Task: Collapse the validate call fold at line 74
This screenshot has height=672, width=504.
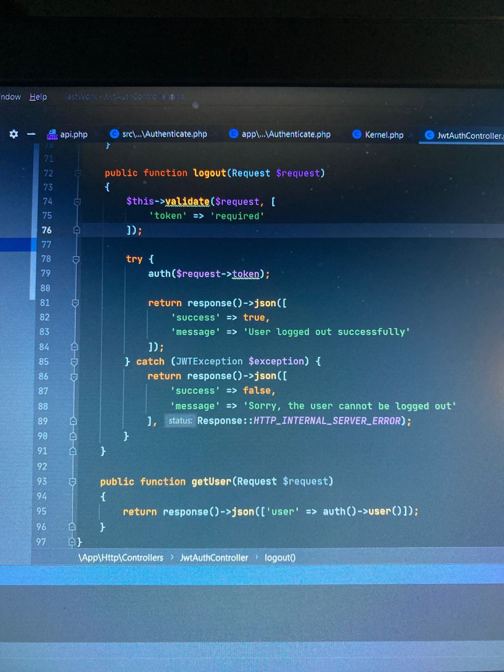Action: pos(77,202)
